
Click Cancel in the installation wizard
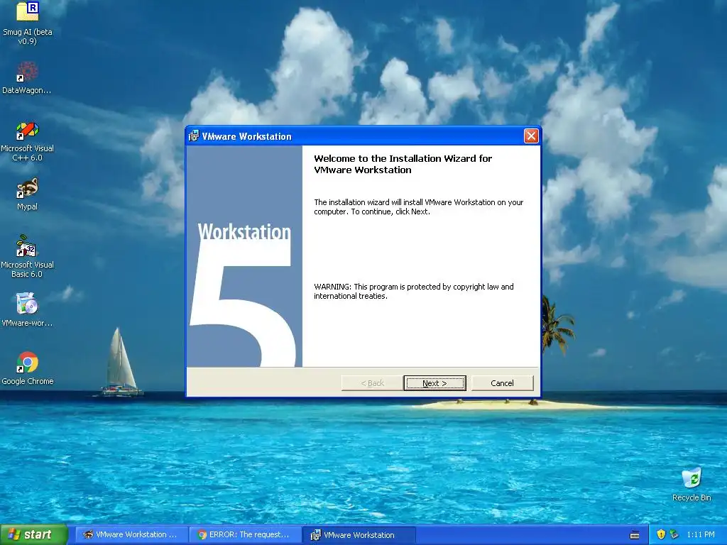click(x=502, y=383)
